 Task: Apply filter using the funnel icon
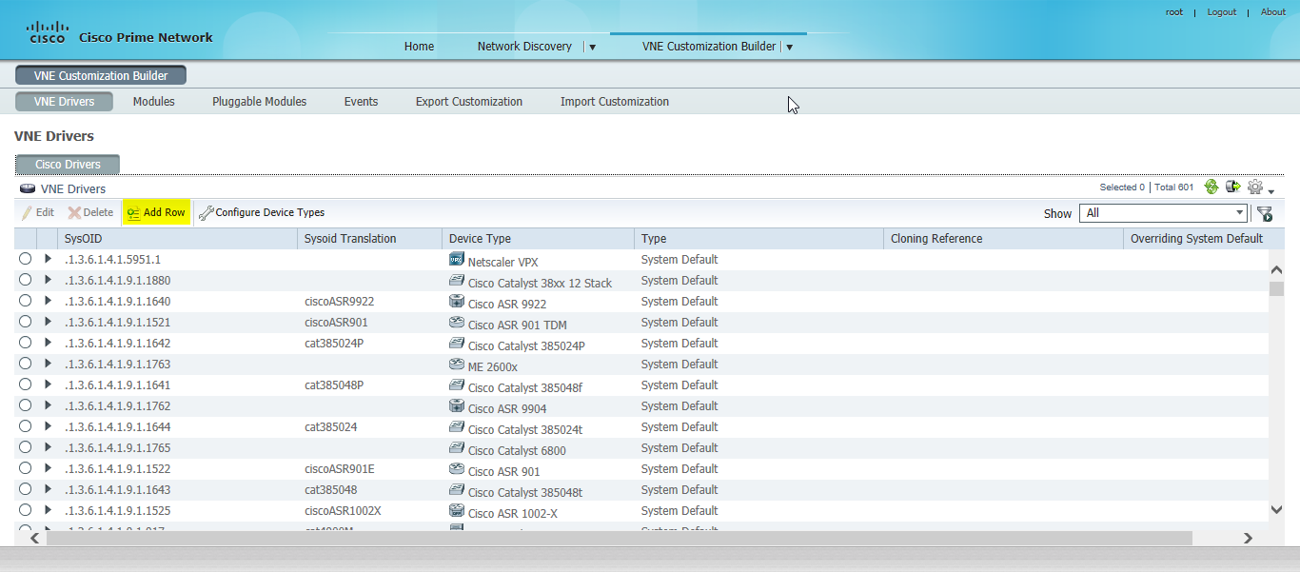point(1265,213)
